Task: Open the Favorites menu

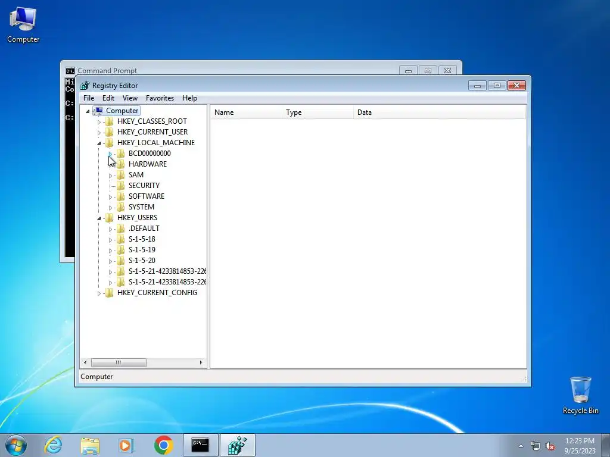Action: (160, 98)
